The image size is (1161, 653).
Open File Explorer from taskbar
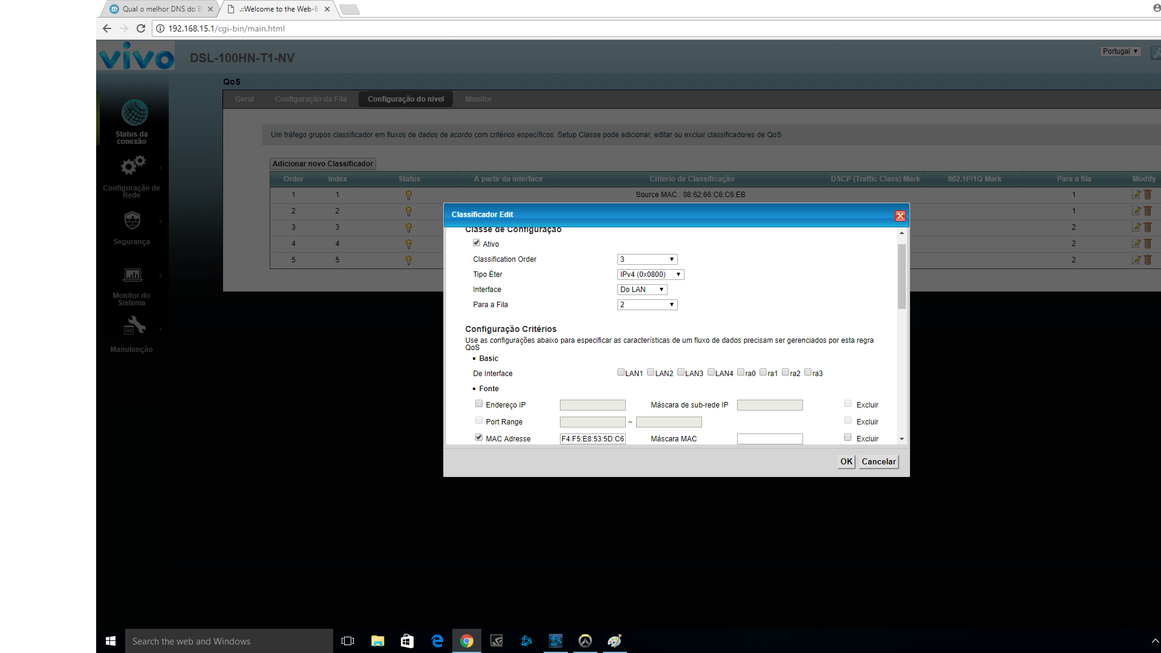378,641
